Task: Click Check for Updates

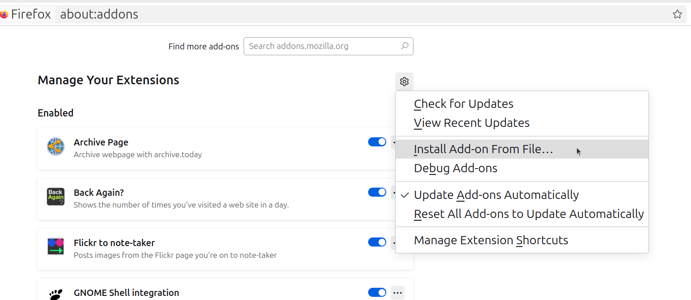Action: coord(463,103)
